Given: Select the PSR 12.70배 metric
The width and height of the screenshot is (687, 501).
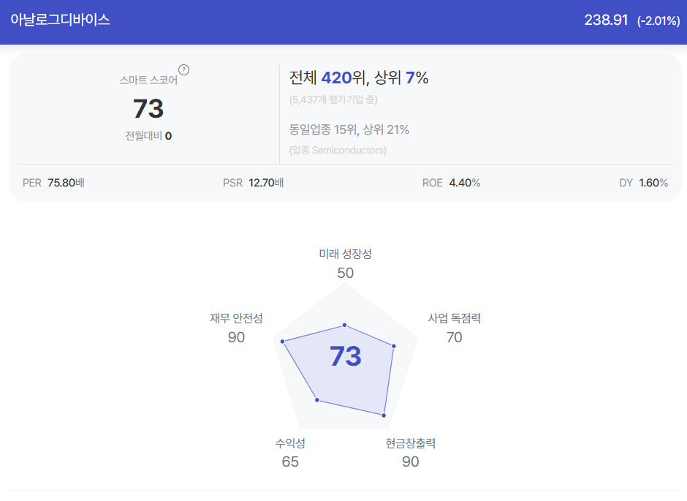Looking at the screenshot, I should tap(254, 183).
